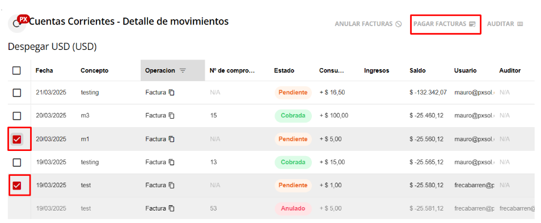
Task: Copy Factura icon in Pendiente test row
Action: (x=171, y=186)
